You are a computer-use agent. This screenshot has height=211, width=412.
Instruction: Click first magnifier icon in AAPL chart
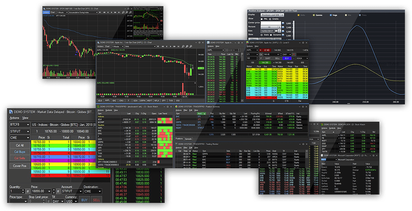[183, 46]
